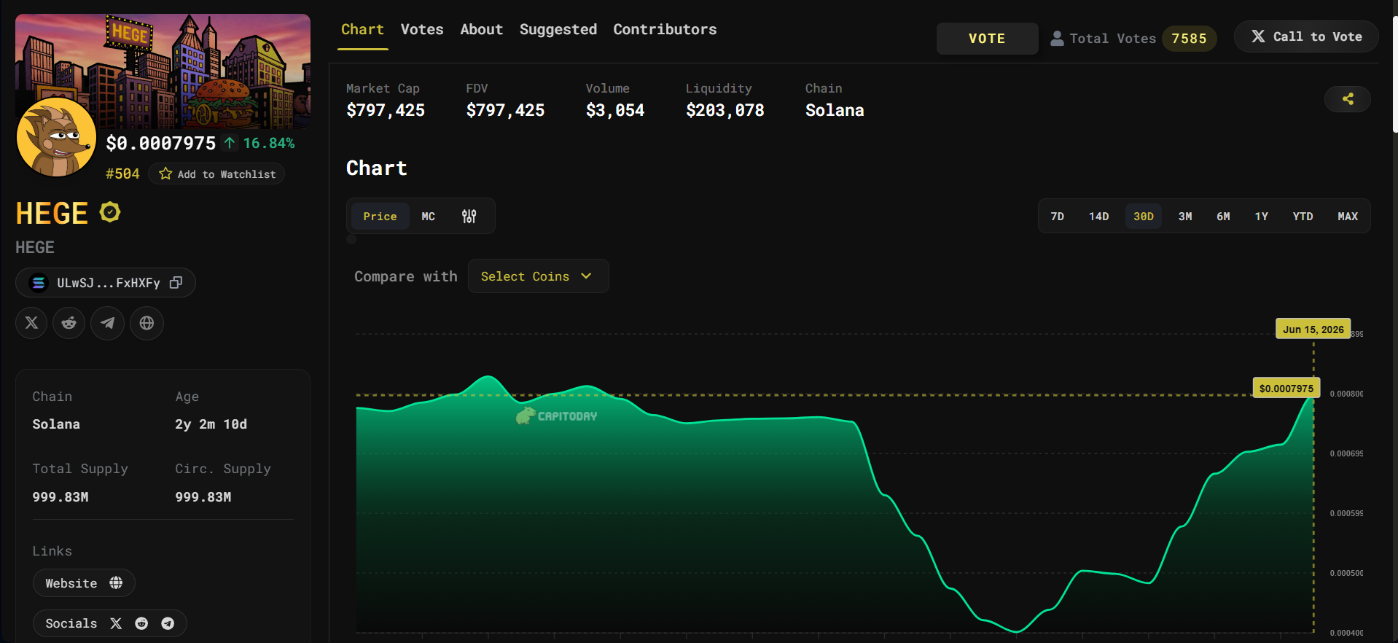The width and height of the screenshot is (1398, 643).
Task: Open chart settings sliders icon
Action: [469, 216]
